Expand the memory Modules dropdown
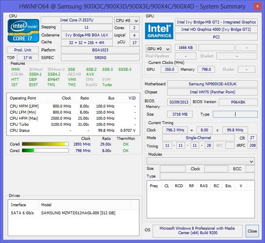 (201, 161)
